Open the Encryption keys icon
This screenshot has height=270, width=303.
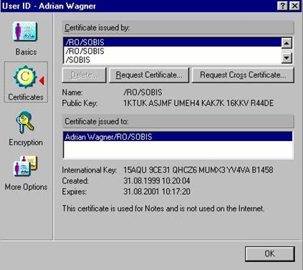[x=25, y=122]
